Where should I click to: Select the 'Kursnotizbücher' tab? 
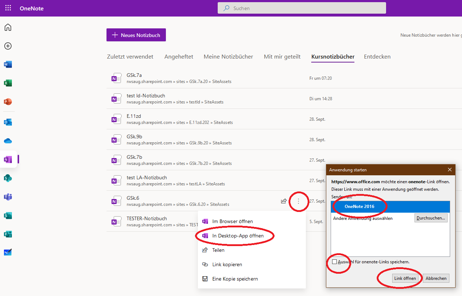(333, 57)
